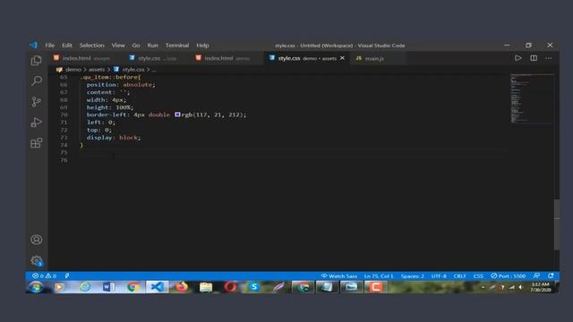This screenshot has height=322, width=573.
Task: Open the editor More Actions ellipsis
Action: click(549, 58)
